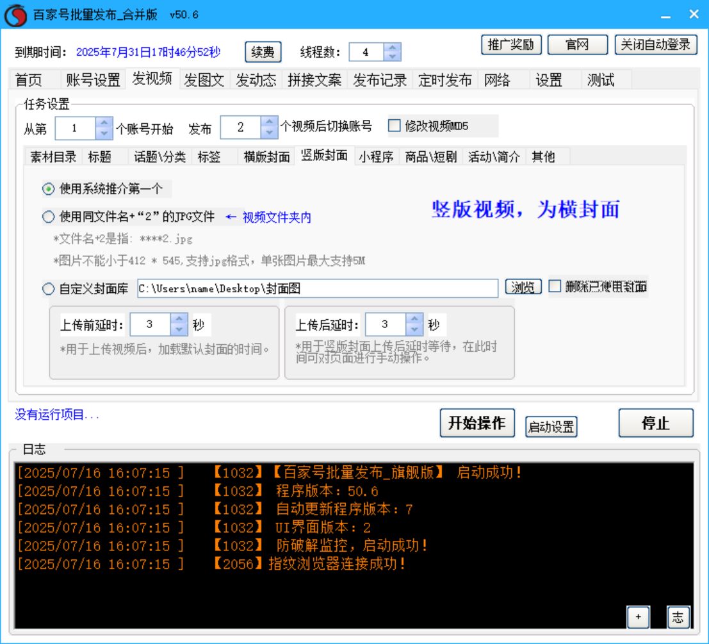This screenshot has height=644, width=709.
Task: Select 使用同文件名+"2"的JPG文件 option
Action: [49, 217]
